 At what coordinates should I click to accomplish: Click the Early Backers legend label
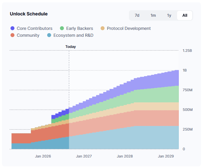[x=80, y=28]
